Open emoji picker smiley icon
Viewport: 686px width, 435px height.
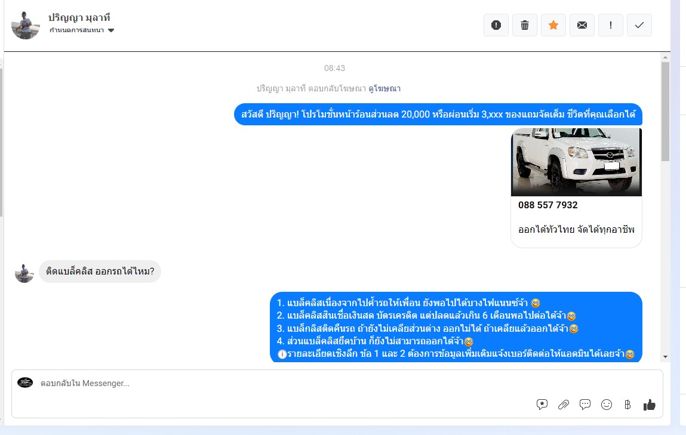606,405
